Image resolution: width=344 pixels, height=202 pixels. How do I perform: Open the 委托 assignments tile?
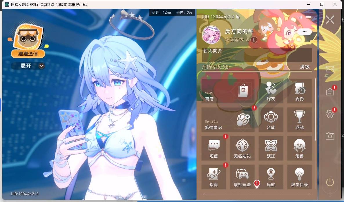(x=299, y=91)
